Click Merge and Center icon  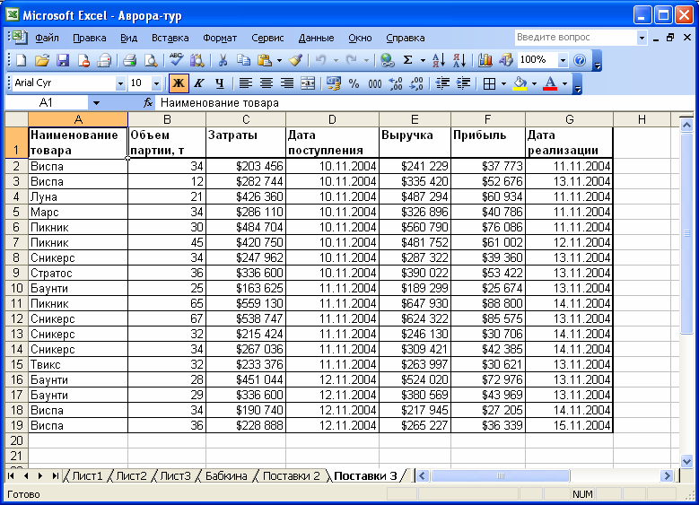[308, 83]
